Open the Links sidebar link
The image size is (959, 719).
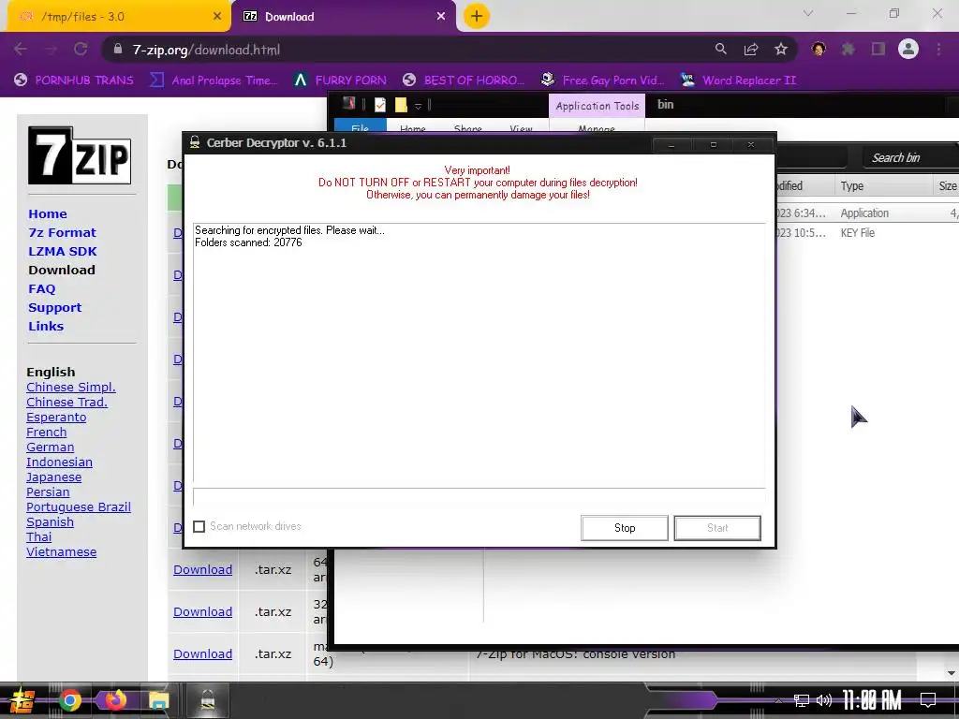point(46,326)
